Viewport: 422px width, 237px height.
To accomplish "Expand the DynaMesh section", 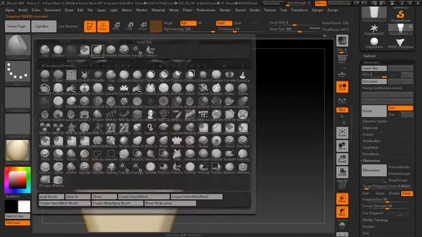I will [371, 154].
